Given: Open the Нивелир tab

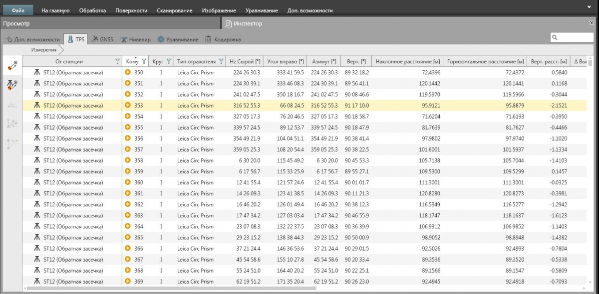Looking at the screenshot, I should (x=135, y=39).
